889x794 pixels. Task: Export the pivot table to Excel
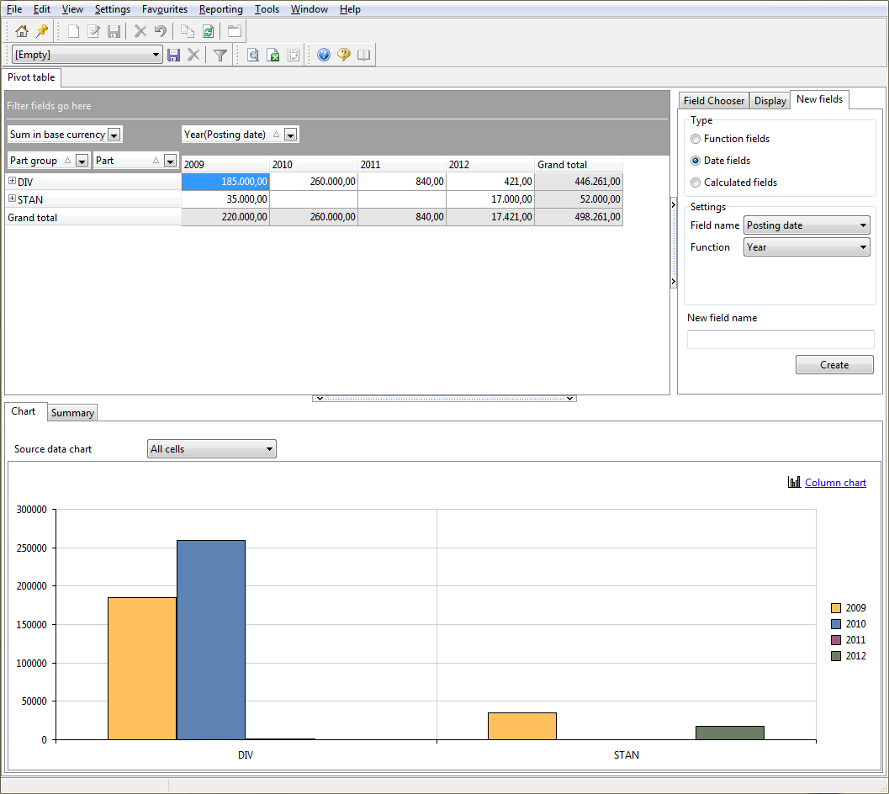273,55
